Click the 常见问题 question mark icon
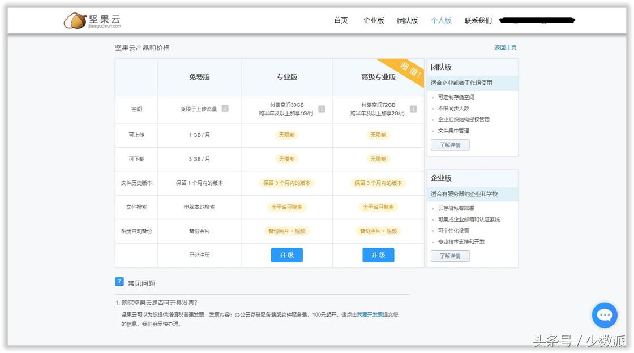Viewport: 634px width, 353px height. point(119,282)
